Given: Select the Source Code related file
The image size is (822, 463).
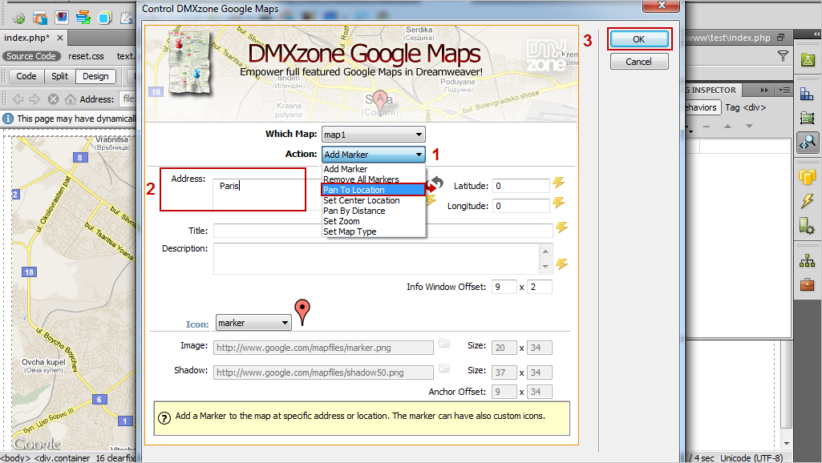Looking at the screenshot, I should 31,56.
